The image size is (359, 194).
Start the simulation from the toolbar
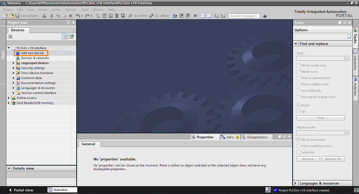click(x=117, y=16)
